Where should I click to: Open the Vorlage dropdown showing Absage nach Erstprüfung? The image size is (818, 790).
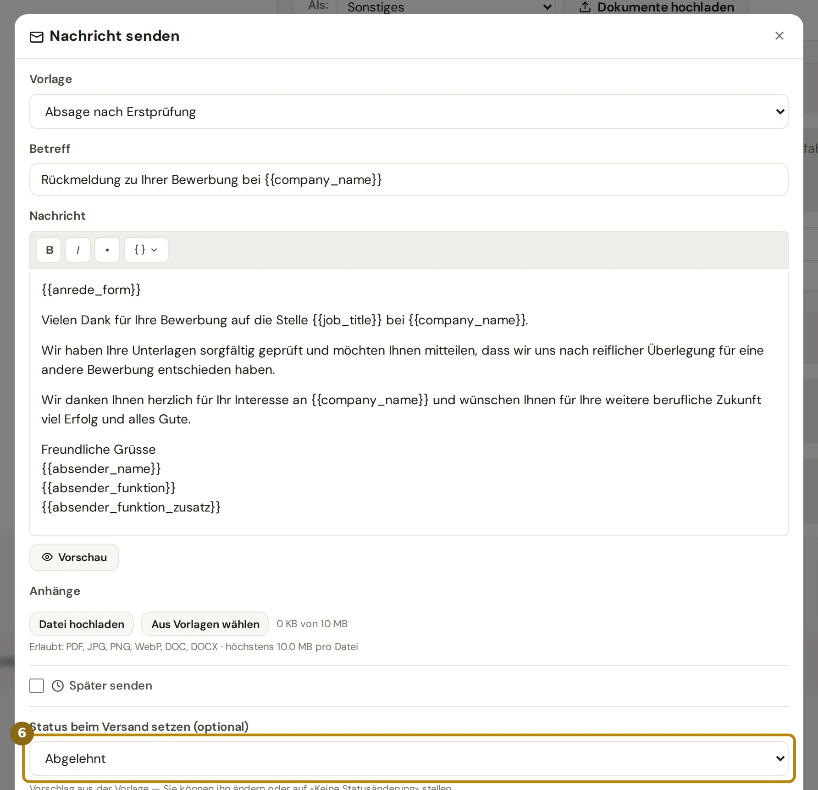(x=409, y=111)
